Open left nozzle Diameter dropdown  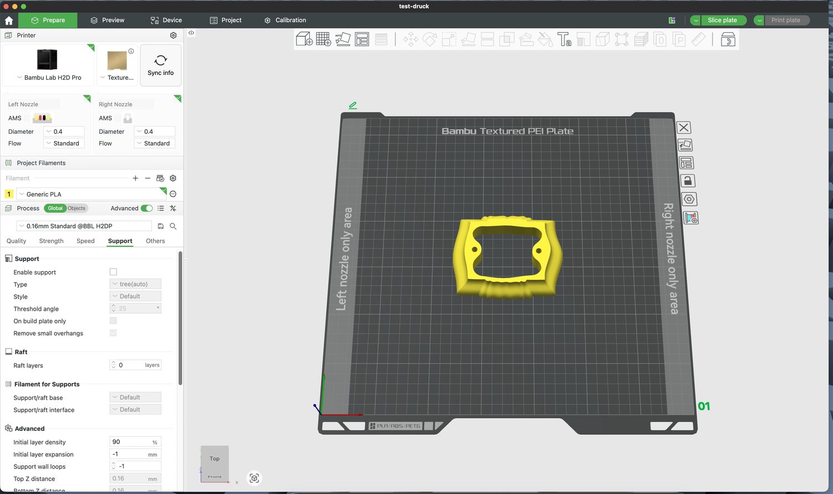[64, 132]
